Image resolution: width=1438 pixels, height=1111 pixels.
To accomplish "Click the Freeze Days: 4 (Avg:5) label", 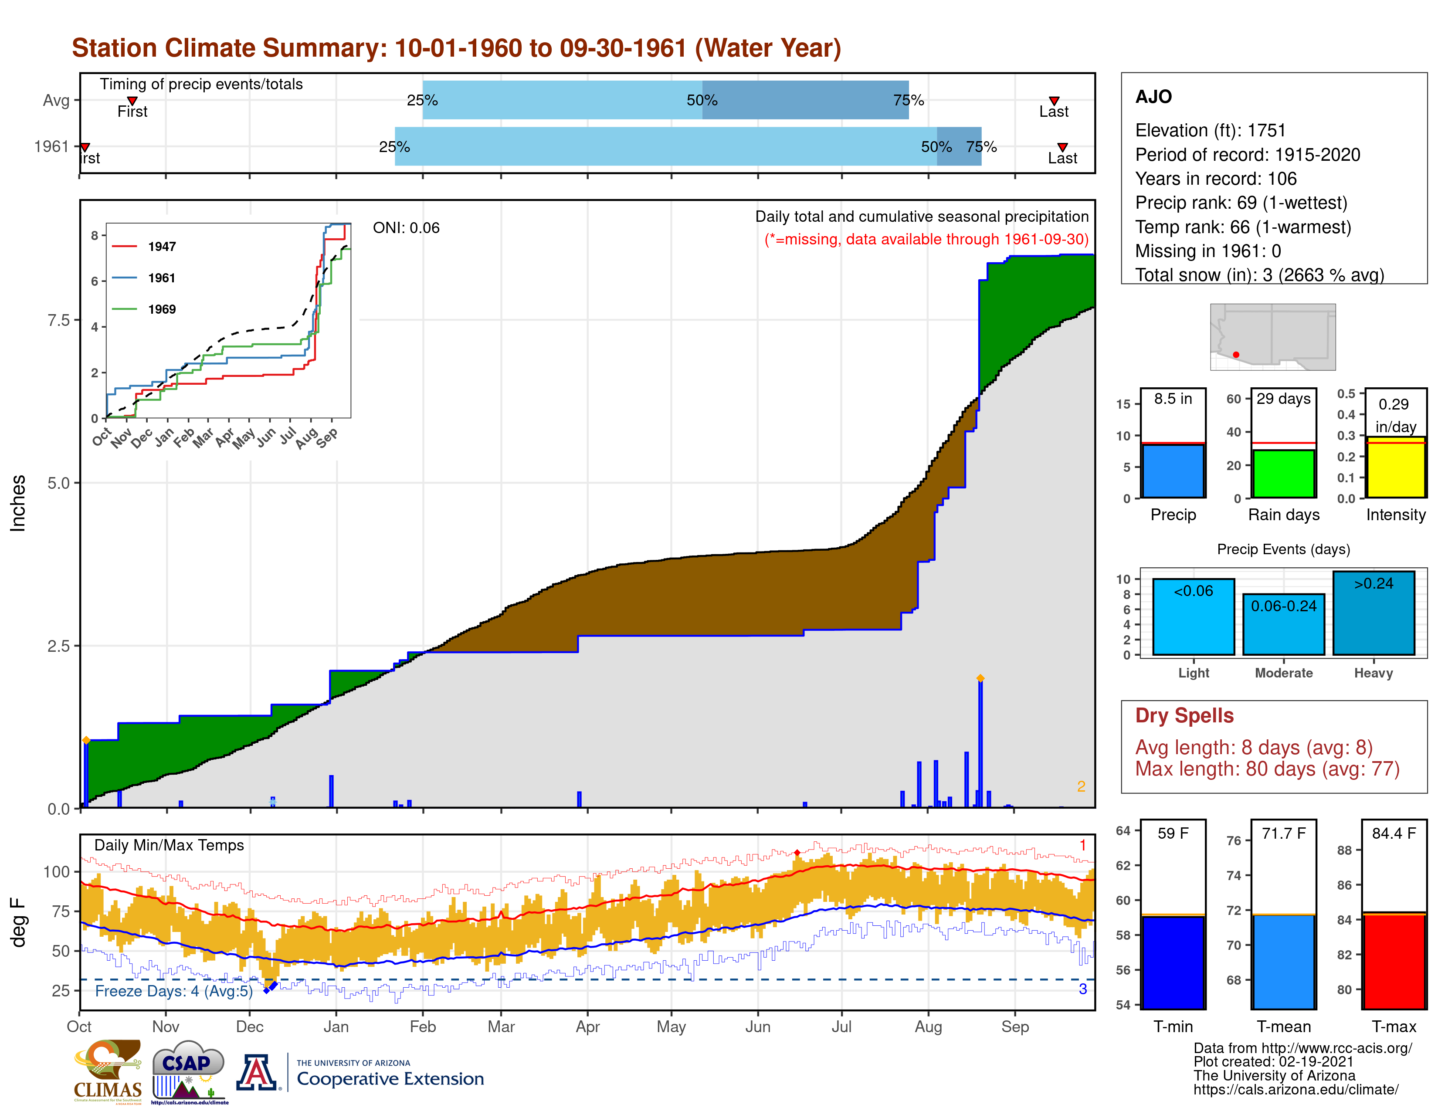I will coord(174,991).
